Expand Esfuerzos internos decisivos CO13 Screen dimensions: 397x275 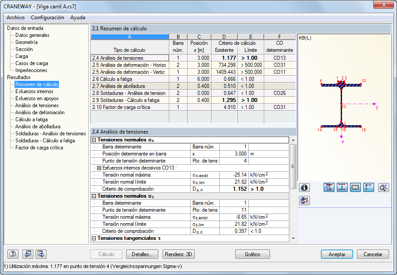pos(99,168)
